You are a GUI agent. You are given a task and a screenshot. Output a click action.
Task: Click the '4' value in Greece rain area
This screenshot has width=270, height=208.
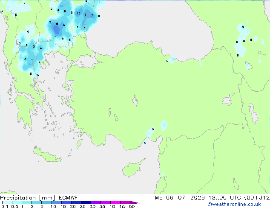click(x=41, y=48)
